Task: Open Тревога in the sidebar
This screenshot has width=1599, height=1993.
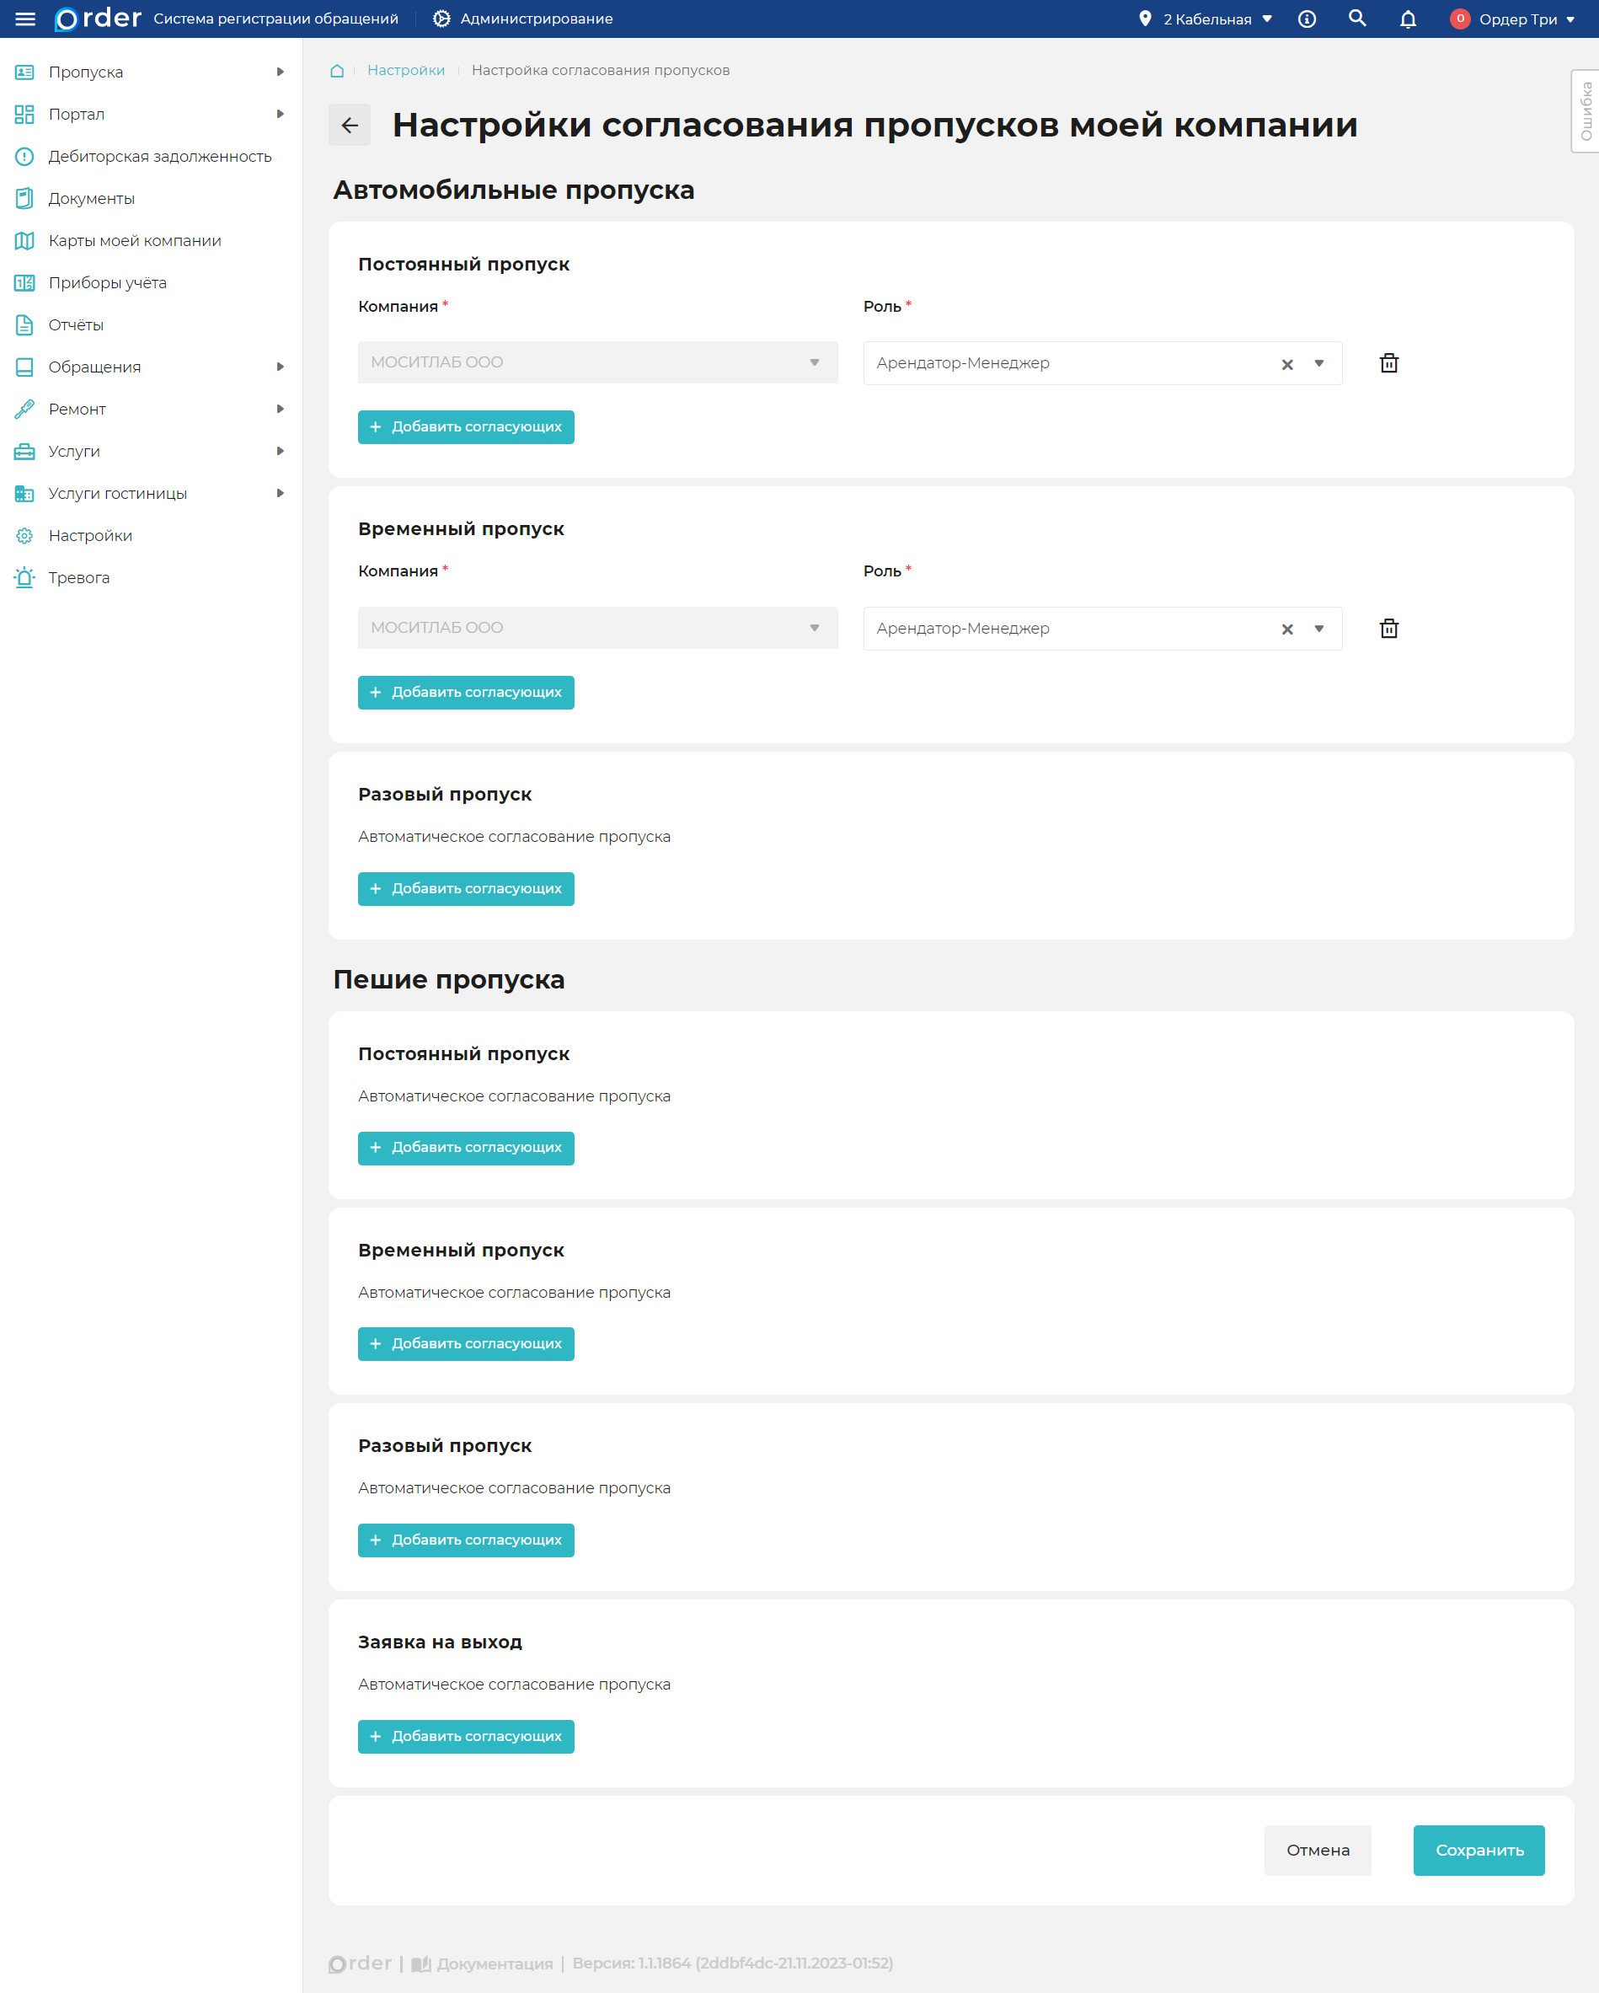Action: click(x=79, y=578)
